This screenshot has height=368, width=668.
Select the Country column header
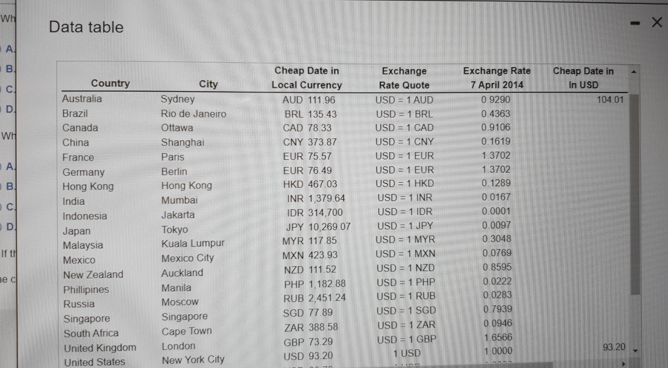tap(110, 83)
